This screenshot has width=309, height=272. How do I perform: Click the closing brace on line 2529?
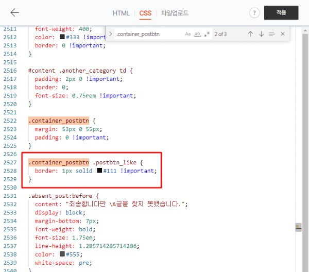tap(30, 179)
